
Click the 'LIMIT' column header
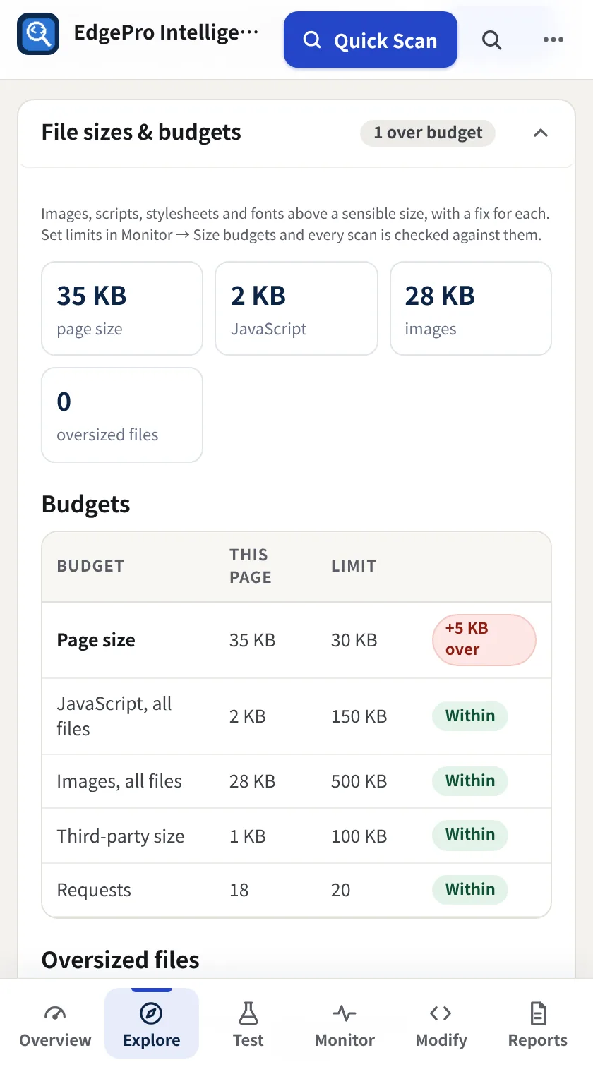pos(354,566)
